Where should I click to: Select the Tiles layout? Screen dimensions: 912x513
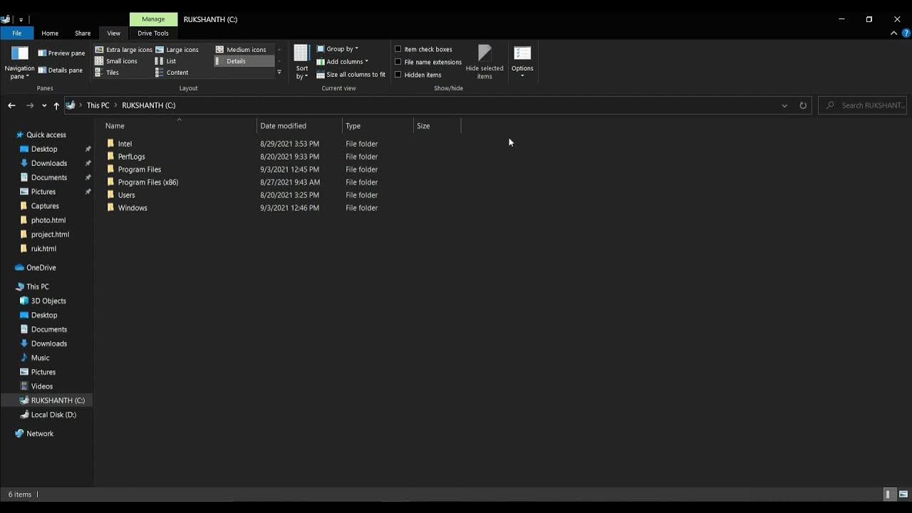(x=107, y=73)
